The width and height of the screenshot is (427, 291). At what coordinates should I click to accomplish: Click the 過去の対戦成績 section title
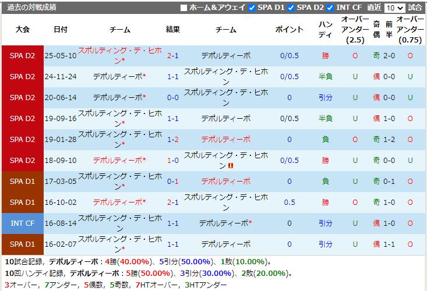pos(31,8)
